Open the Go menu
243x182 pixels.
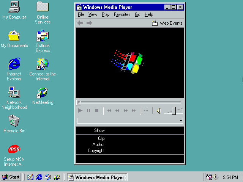pyautogui.click(x=137, y=14)
